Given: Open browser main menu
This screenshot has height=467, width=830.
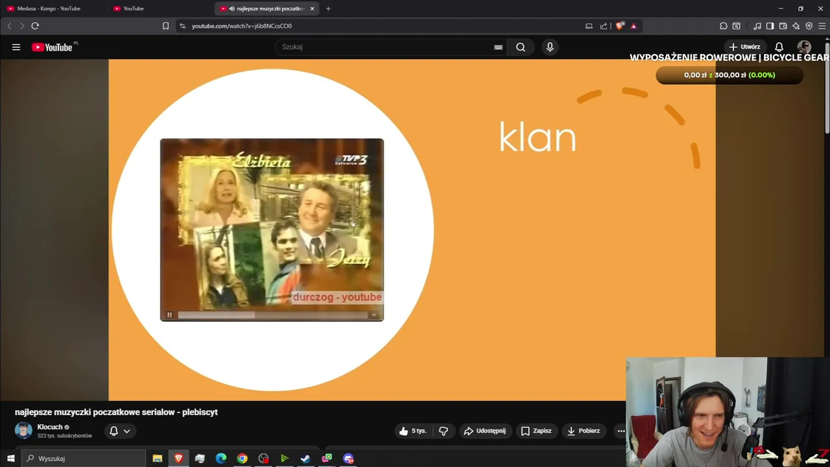Looking at the screenshot, I should 822,26.
